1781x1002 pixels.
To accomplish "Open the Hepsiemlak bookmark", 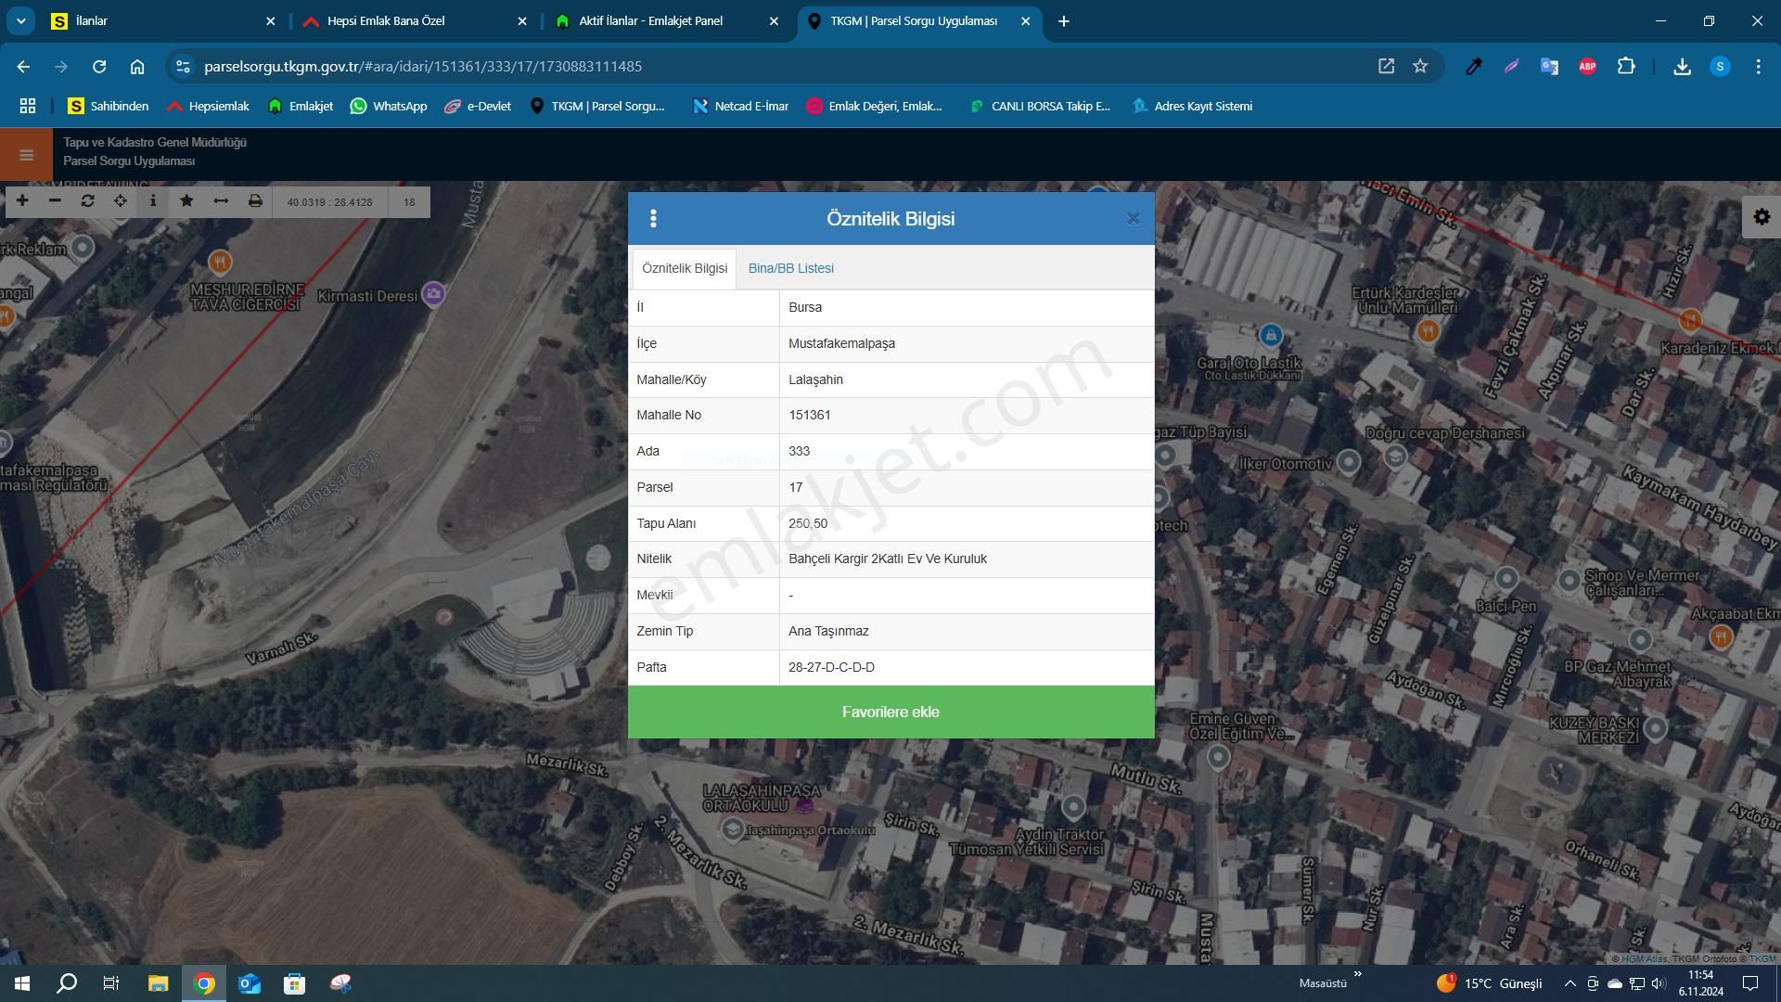I will (x=208, y=106).
